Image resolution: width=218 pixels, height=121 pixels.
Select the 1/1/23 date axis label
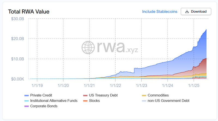[x=141, y=85]
